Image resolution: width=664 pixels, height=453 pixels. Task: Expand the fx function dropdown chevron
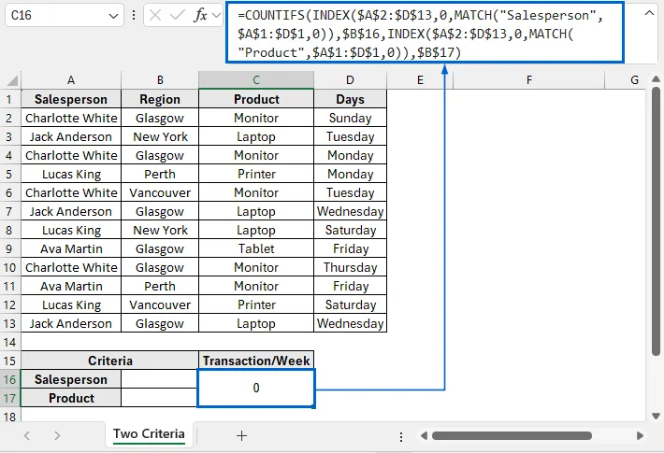tap(216, 16)
